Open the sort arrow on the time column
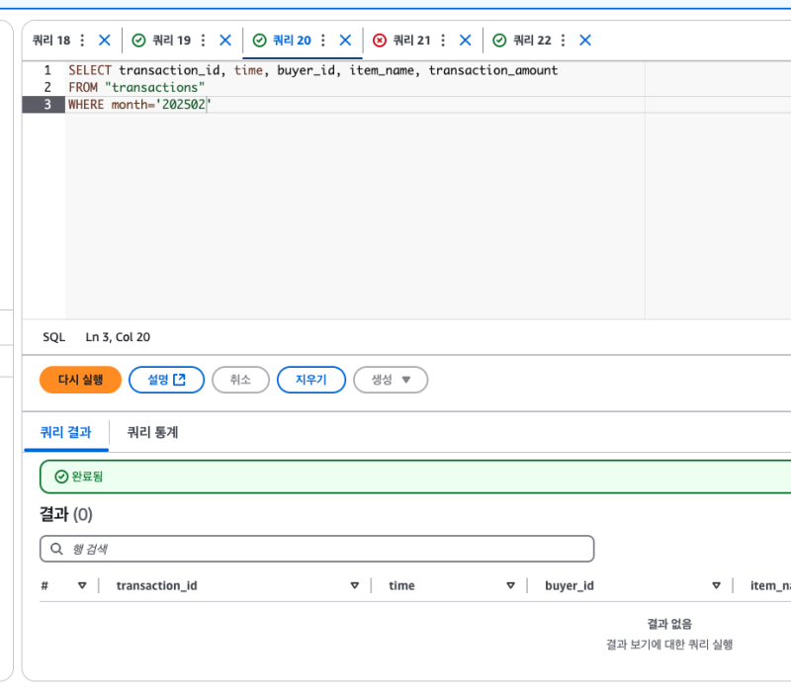The width and height of the screenshot is (791, 697). (510, 586)
